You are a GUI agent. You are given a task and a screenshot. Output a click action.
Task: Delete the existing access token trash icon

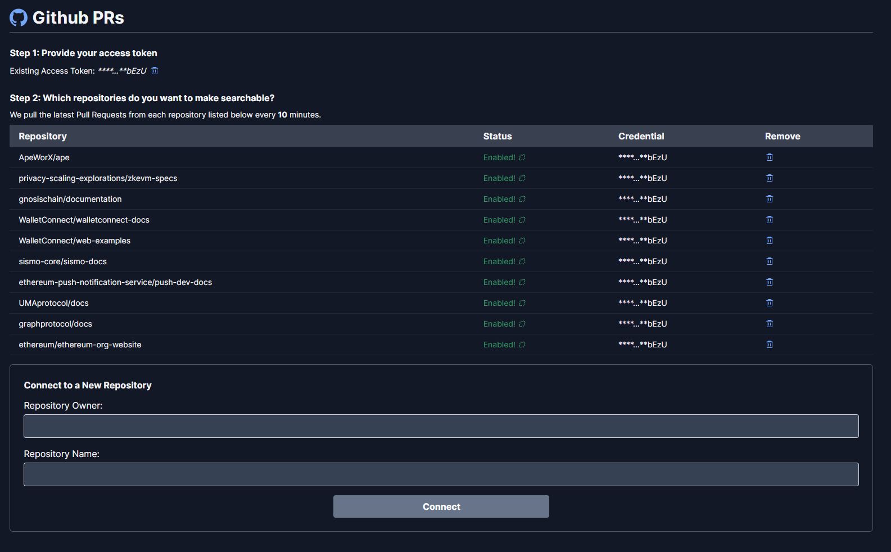pyautogui.click(x=155, y=71)
